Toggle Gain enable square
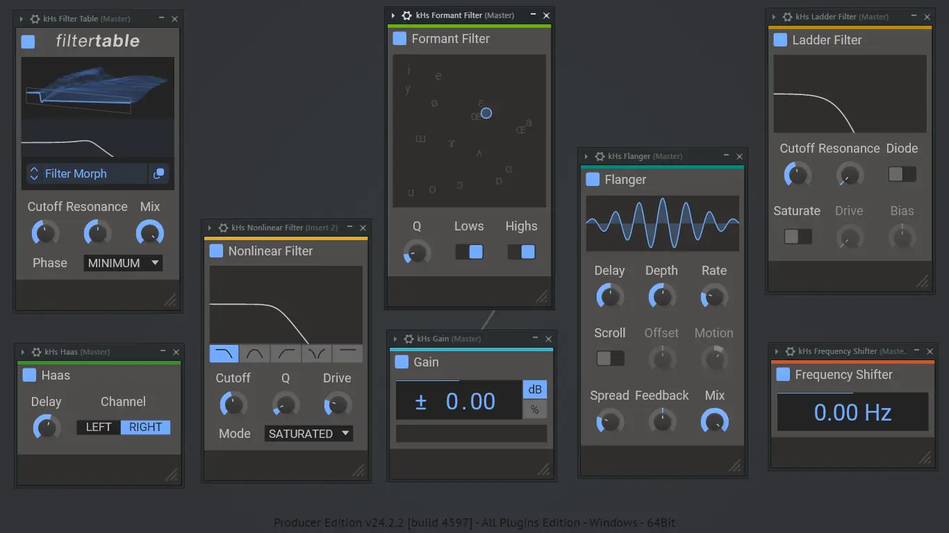 pos(402,362)
